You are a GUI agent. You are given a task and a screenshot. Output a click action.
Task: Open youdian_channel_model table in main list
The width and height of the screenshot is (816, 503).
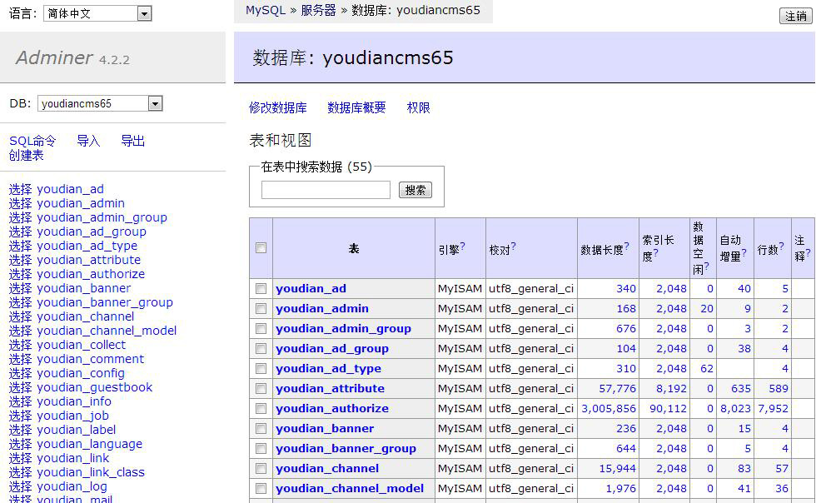click(x=350, y=488)
